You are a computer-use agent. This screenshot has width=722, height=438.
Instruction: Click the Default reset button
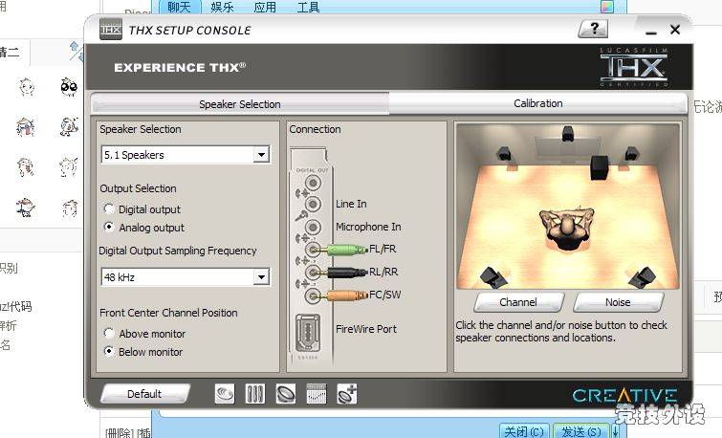pyautogui.click(x=144, y=394)
